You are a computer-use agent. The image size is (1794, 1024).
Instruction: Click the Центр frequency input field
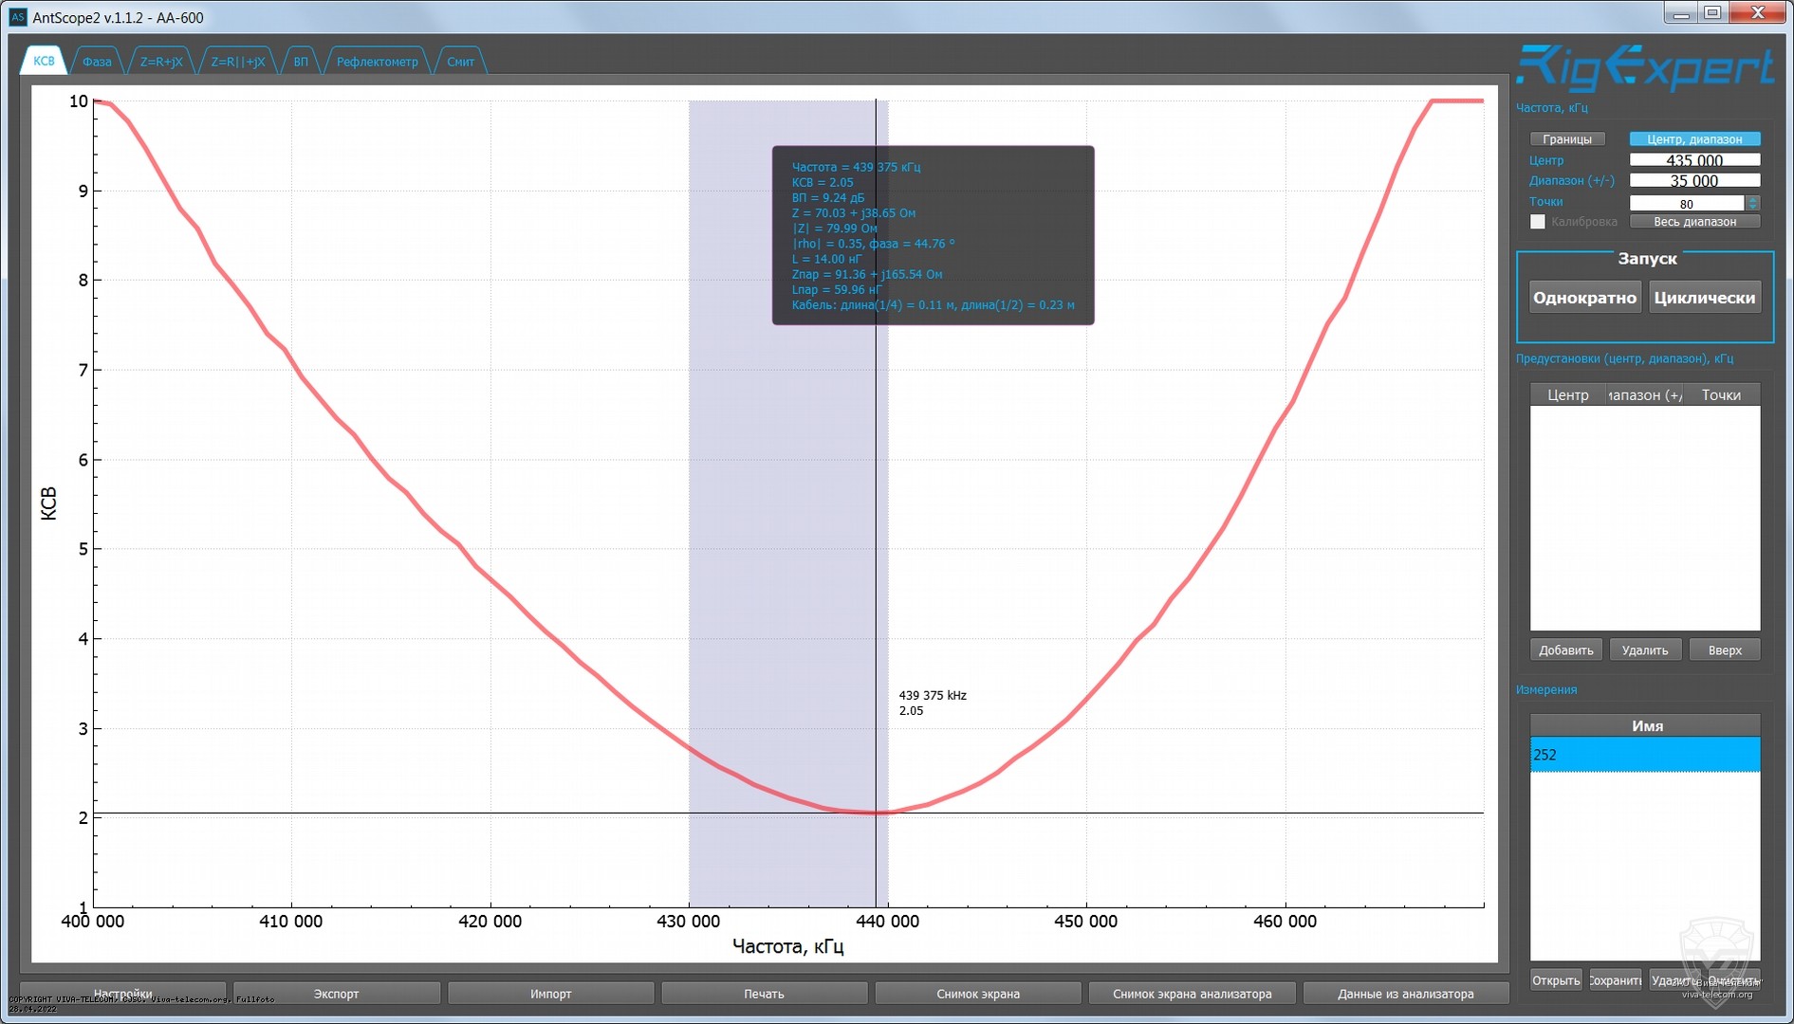[1693, 160]
